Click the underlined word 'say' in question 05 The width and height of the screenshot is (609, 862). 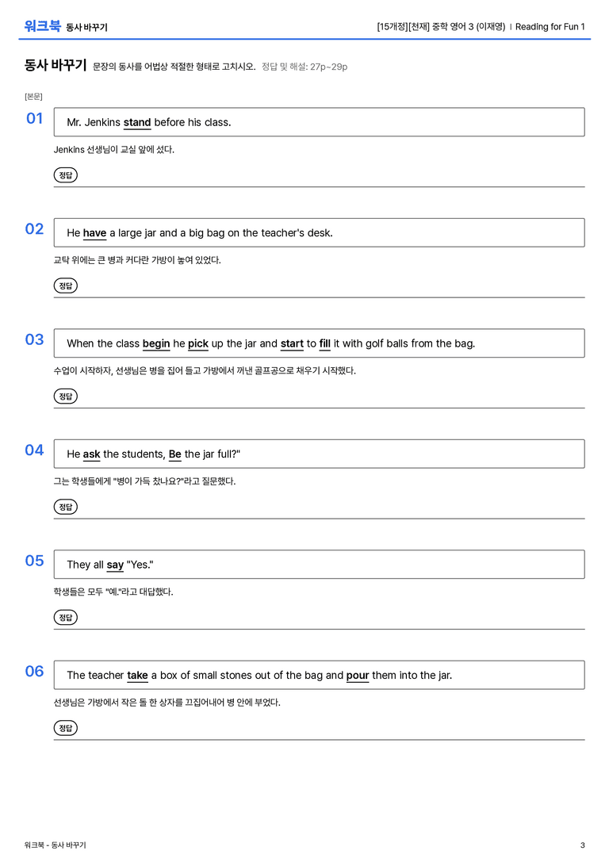point(115,565)
